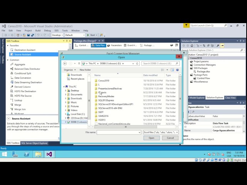Screen dimensions: 247x185
Task: Open the Debug menu
Action: pyautogui.click(x=47, y=30)
